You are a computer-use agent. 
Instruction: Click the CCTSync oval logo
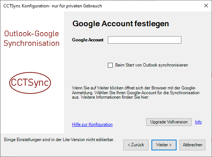click(x=30, y=83)
